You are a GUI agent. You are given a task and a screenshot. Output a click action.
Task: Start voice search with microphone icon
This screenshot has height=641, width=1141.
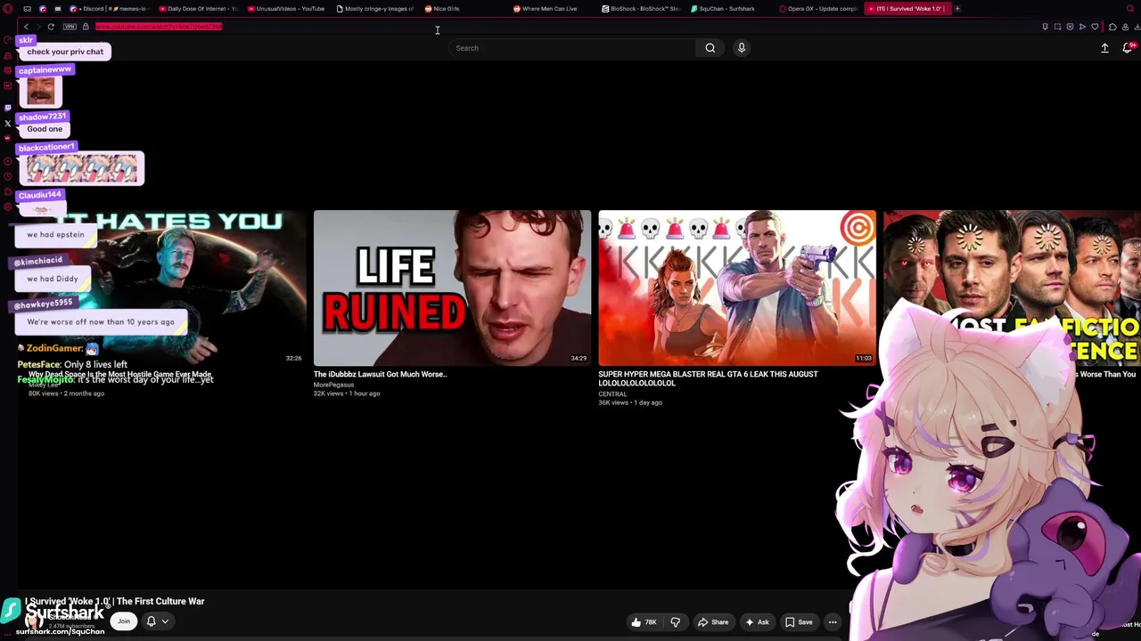pyautogui.click(x=742, y=48)
